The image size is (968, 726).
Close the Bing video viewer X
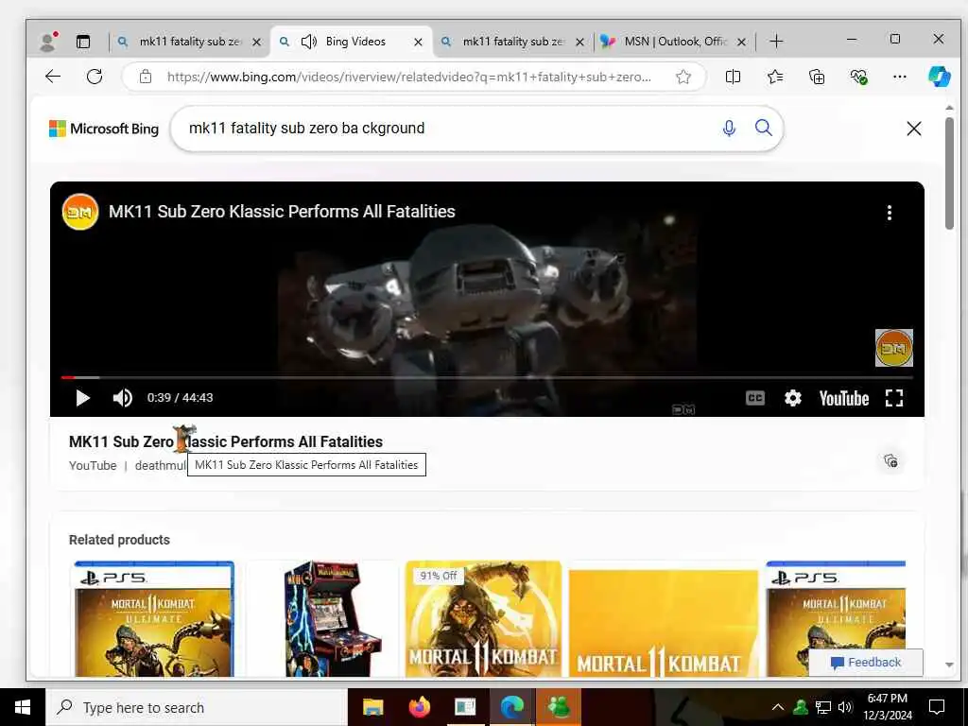(914, 129)
